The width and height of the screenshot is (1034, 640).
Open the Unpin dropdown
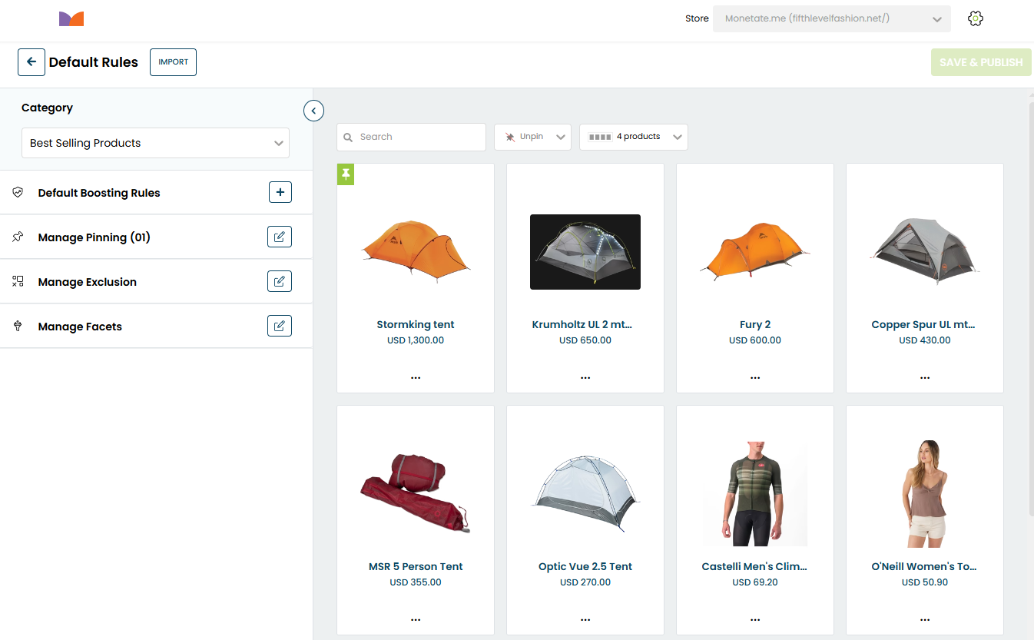[x=532, y=137]
